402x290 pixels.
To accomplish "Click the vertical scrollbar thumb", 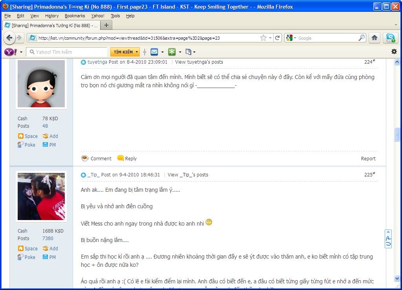I will click(x=397, y=134).
